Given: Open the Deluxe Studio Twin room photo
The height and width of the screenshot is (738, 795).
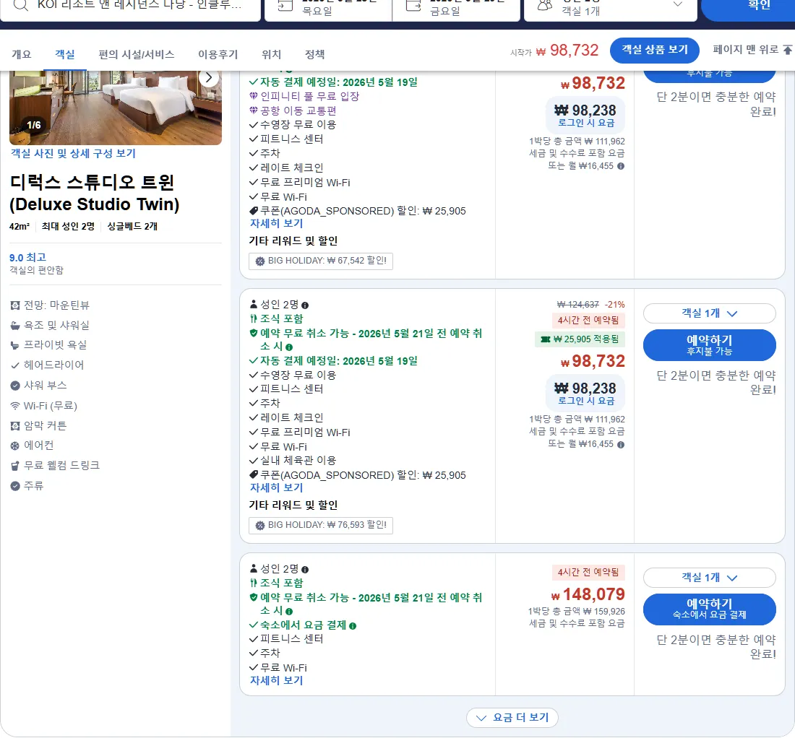Looking at the screenshot, I should click(116, 108).
